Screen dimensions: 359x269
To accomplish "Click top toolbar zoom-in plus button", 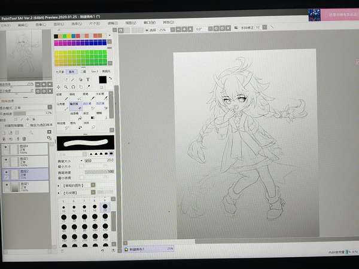I will coord(184,29).
